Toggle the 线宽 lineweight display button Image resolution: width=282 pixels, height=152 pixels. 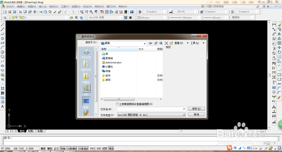click(105, 148)
